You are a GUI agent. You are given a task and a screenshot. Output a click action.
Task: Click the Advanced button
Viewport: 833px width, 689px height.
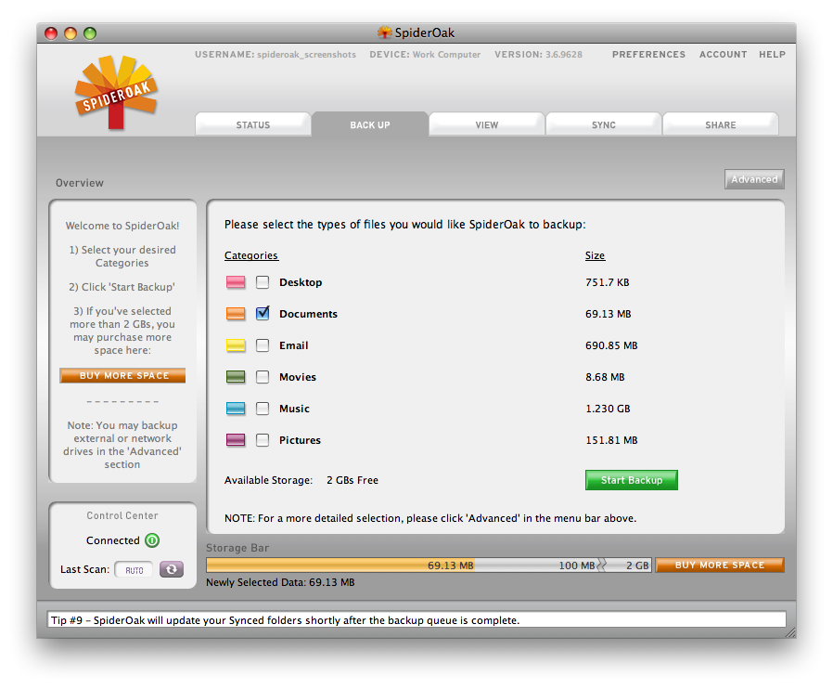[754, 179]
